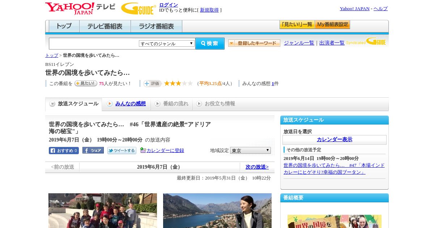
Task: Click the play arrow icon beside みんなの感想
Action: click(110, 104)
